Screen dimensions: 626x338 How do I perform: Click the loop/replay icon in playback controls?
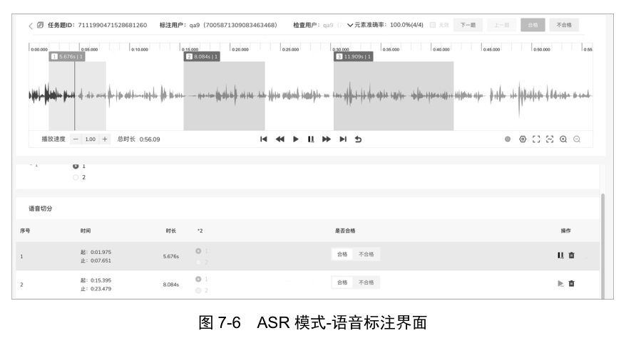(358, 139)
